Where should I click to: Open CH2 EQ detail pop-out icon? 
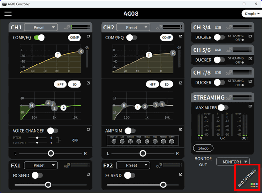point(181,83)
